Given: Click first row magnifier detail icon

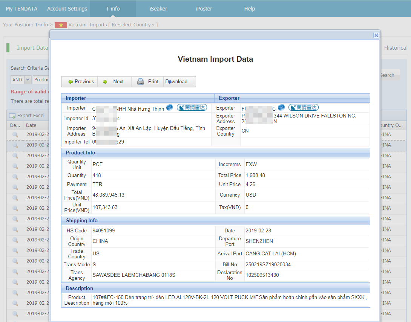Looking at the screenshot, I should 15,134.
